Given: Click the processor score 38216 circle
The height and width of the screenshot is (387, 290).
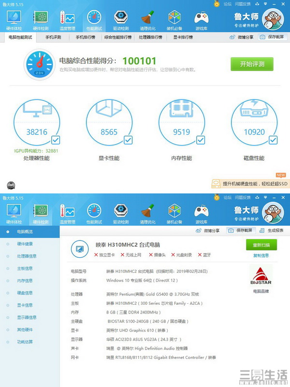Looking at the screenshot, I should pos(37,122).
